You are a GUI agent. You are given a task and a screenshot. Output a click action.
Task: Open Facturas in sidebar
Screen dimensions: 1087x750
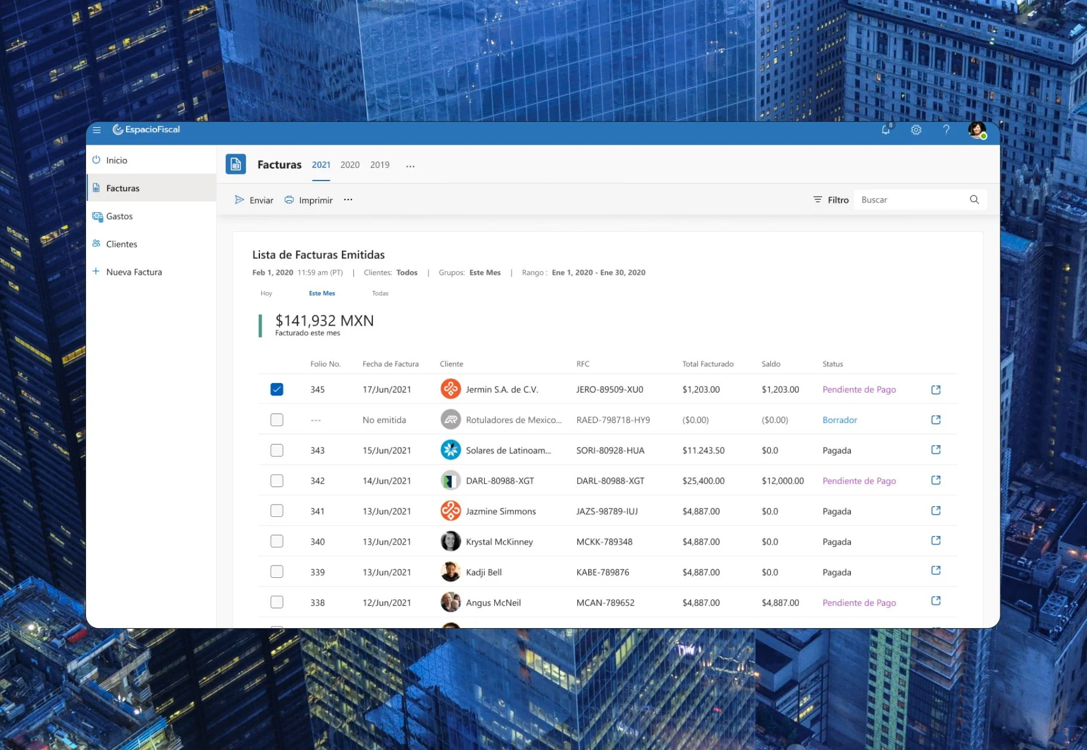click(151, 188)
